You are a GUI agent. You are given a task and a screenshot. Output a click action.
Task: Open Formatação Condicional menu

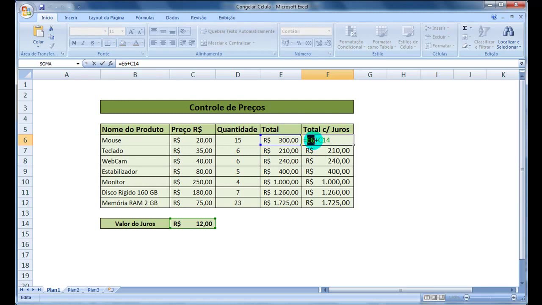(x=351, y=37)
